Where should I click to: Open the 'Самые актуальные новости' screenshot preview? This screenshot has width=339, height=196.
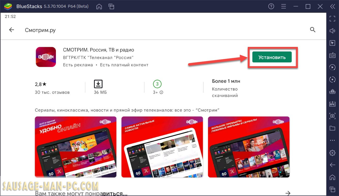point(162,147)
